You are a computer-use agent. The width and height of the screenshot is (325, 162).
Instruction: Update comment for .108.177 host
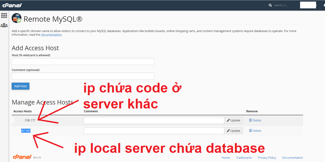coord(233,120)
